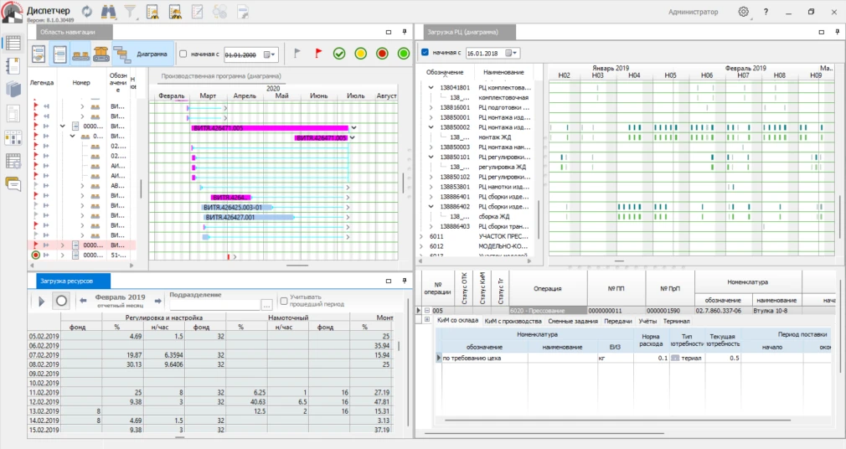Check 'Учитывать прошедший период' option
This screenshot has height=449, width=846.
[x=284, y=300]
